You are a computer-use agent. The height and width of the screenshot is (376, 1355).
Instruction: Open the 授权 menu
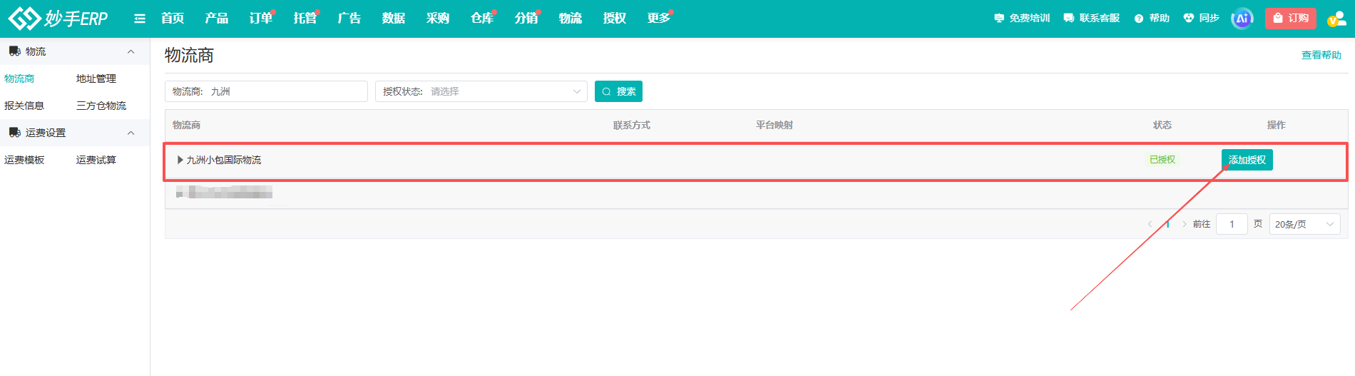tap(615, 19)
